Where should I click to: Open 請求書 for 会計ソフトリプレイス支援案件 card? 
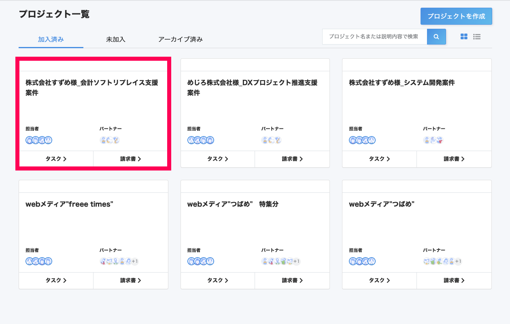click(x=131, y=159)
